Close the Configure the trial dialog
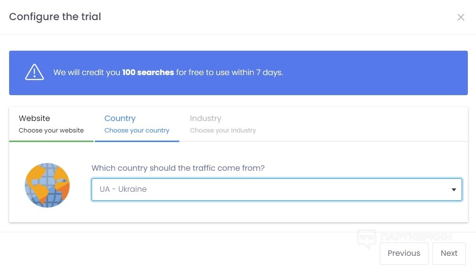476x274 pixels. (461, 18)
